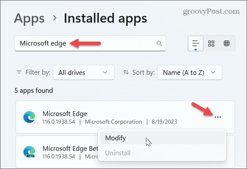Click the 8/19/2023 install date
Image resolution: width=247 pixels, height=169 pixels.
pyautogui.click(x=164, y=122)
